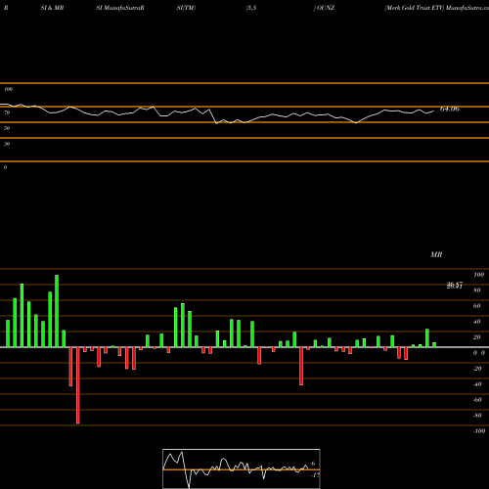
Task: Click the histogram axis label 40
Action: 477,322
